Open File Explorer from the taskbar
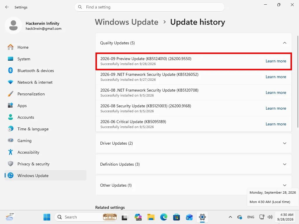Image resolution: width=299 pixels, height=224 pixels. point(151,217)
